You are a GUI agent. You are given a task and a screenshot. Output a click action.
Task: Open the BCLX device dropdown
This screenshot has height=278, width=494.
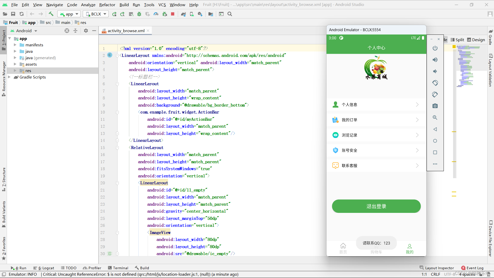[x=96, y=14]
